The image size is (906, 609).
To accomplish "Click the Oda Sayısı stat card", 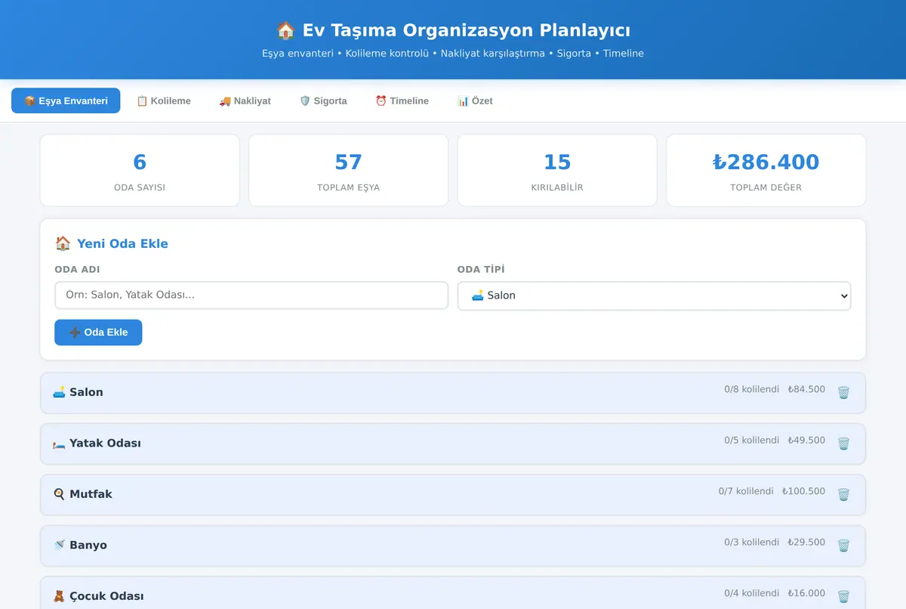I will coord(140,171).
